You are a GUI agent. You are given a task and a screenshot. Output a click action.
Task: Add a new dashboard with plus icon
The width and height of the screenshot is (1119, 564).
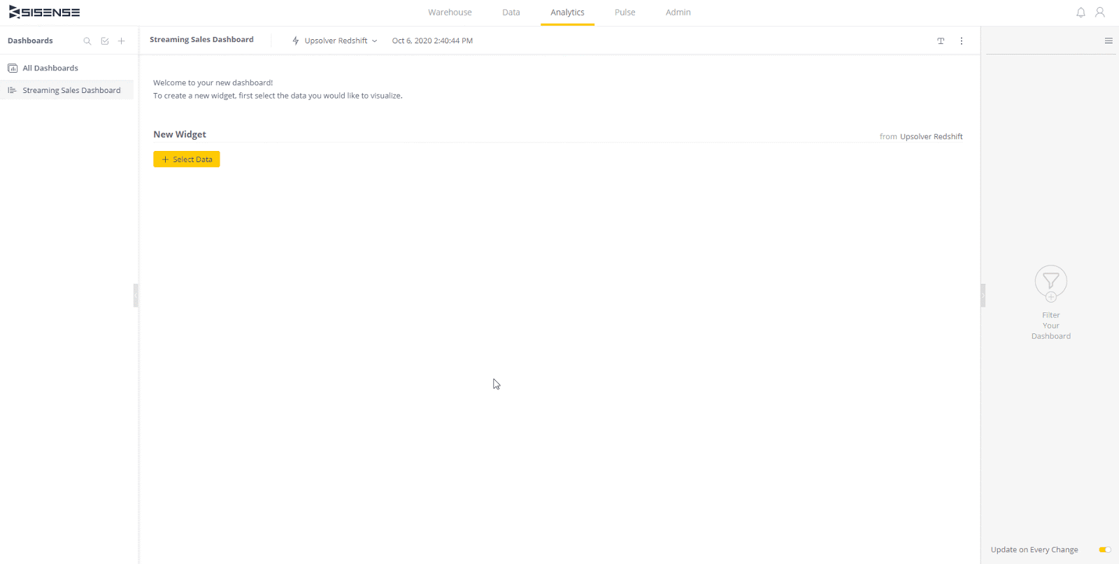(122, 41)
